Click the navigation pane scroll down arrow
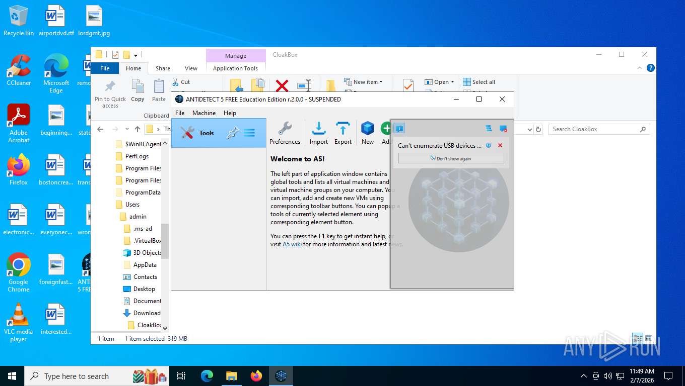 click(165, 328)
